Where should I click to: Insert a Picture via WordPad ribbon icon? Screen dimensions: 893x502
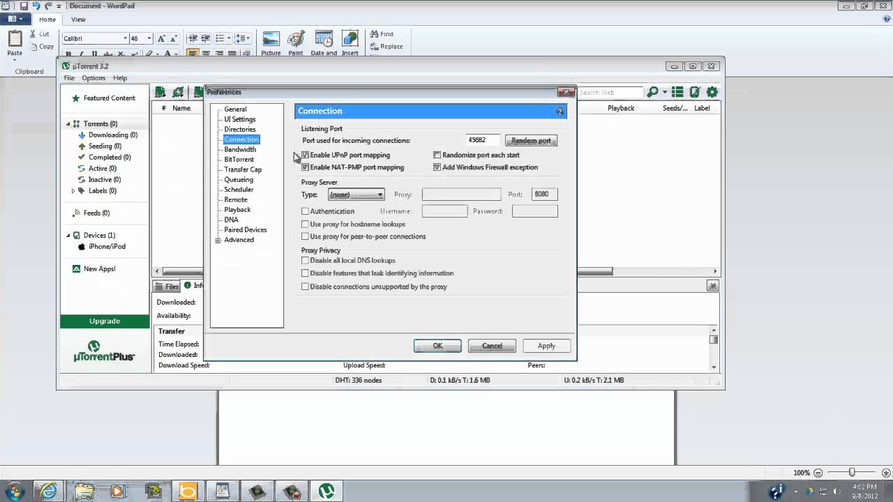click(271, 39)
